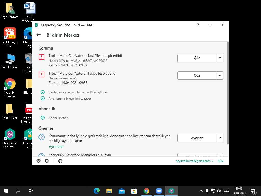Click the network icon in system tray
Screen dimensions: 261x196
(213, 191)
